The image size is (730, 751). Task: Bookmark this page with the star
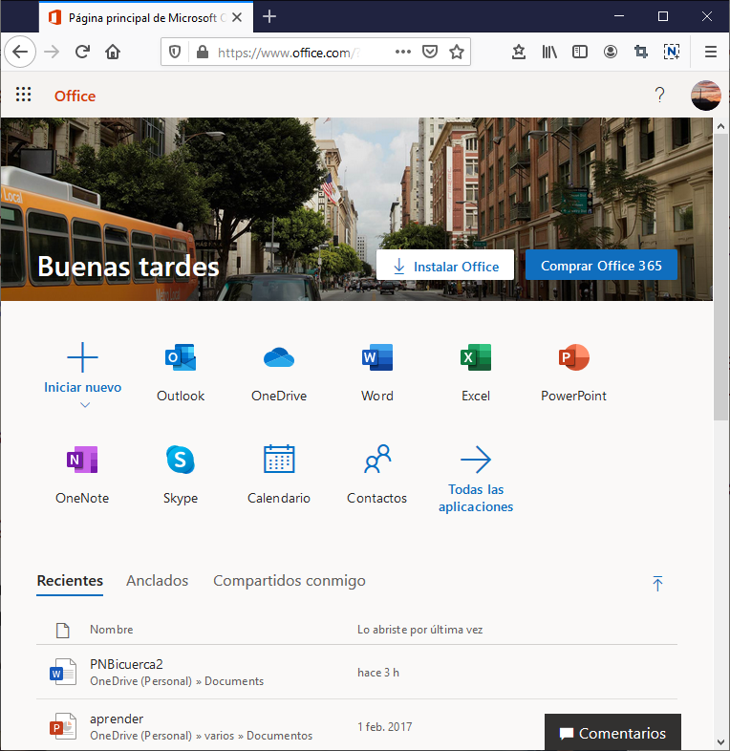coord(457,52)
